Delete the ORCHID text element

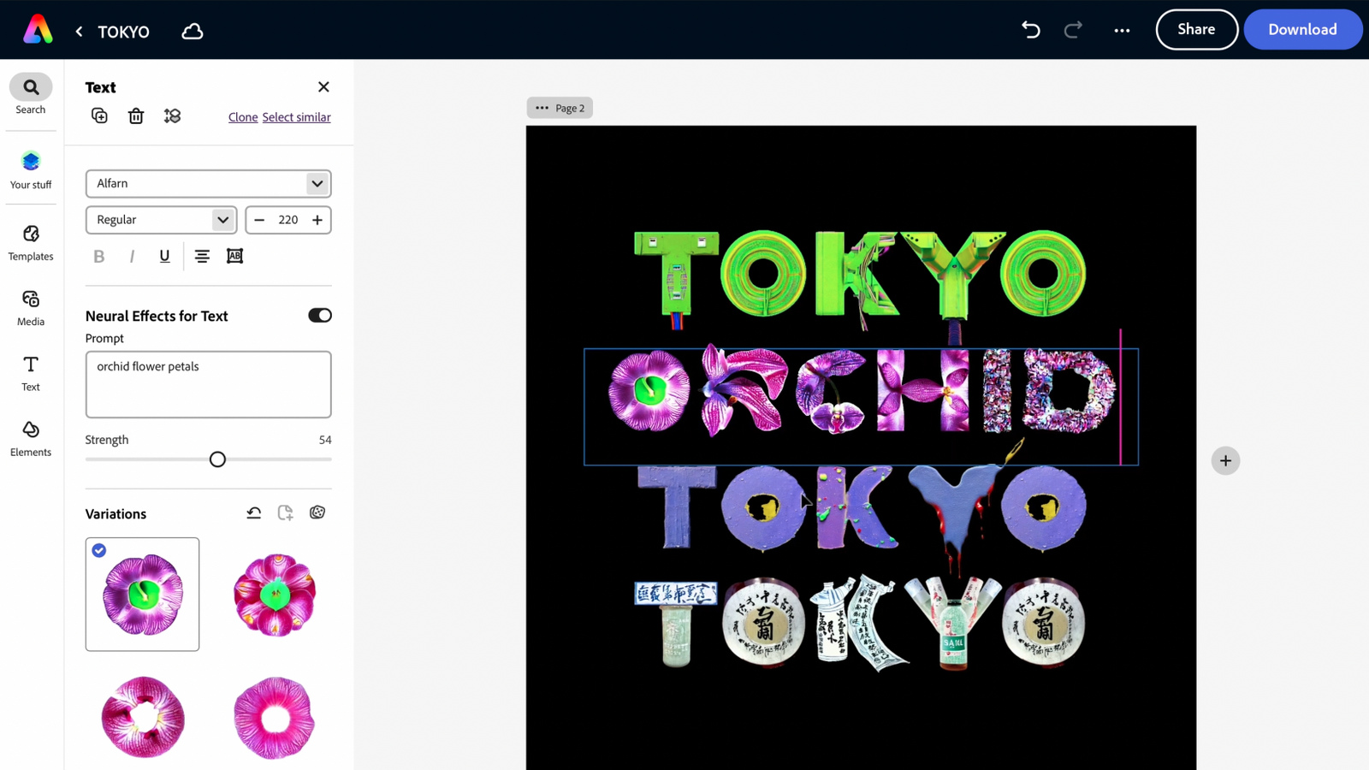coord(135,115)
